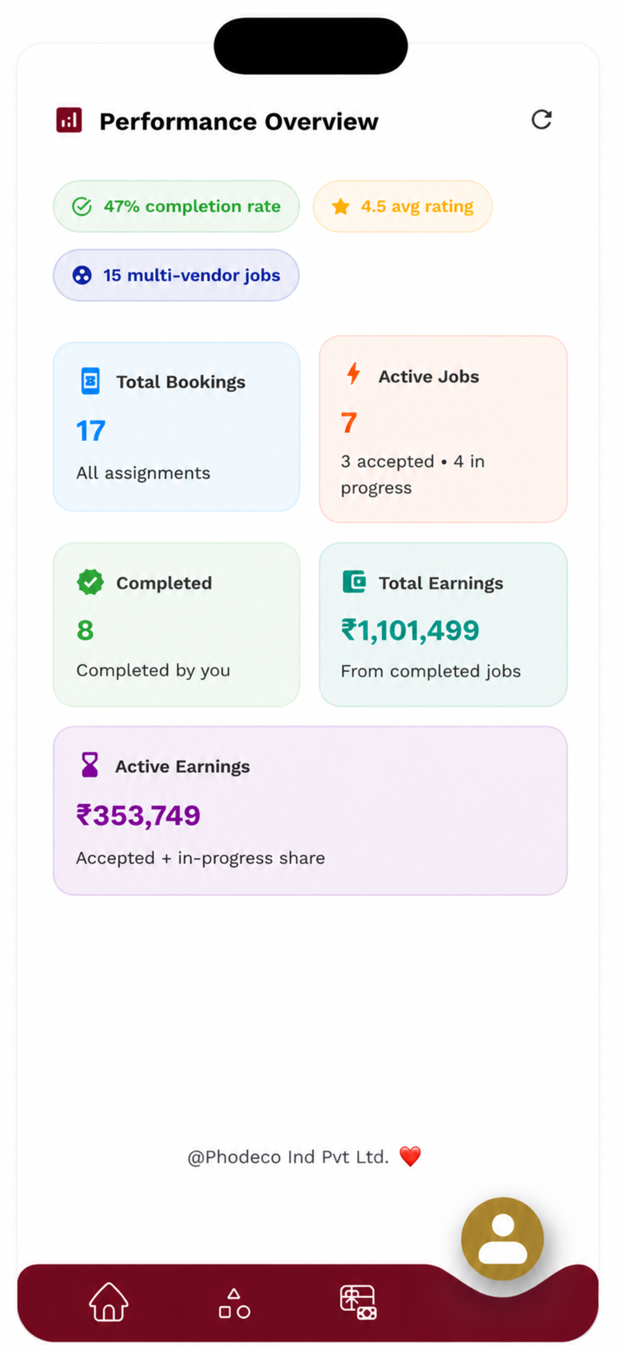Click the lightning bolt Active Jobs icon
The width and height of the screenshot is (624, 1351).
pos(353,374)
